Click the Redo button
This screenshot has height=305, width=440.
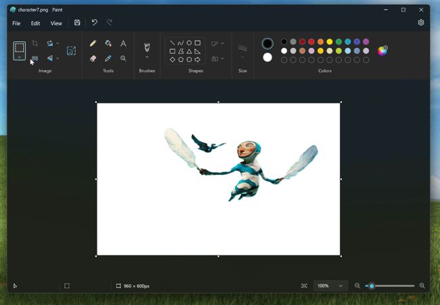click(110, 22)
